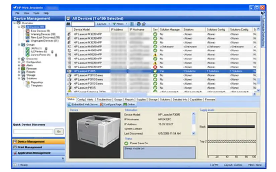Click the Firmware icon in the tree
The height and width of the screenshot is (172, 276).
[x=23, y=69]
